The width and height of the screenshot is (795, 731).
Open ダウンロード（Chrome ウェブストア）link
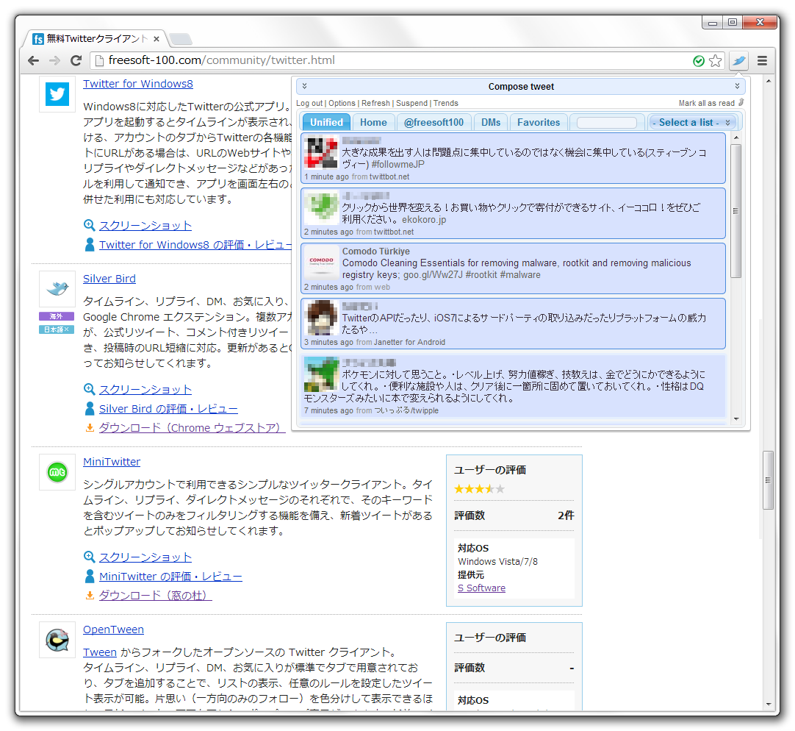(x=193, y=428)
